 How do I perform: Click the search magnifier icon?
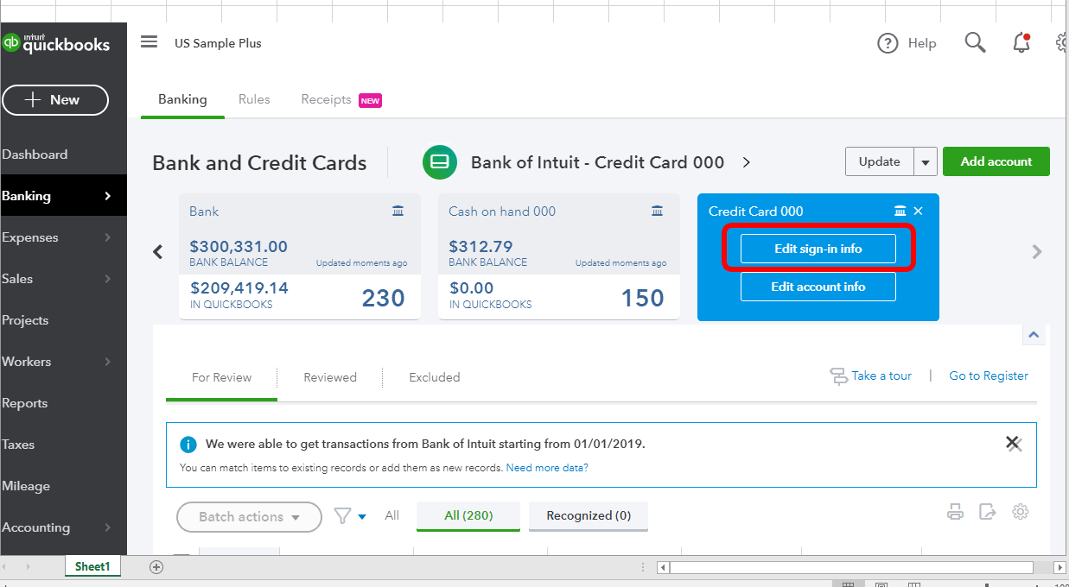click(x=975, y=42)
